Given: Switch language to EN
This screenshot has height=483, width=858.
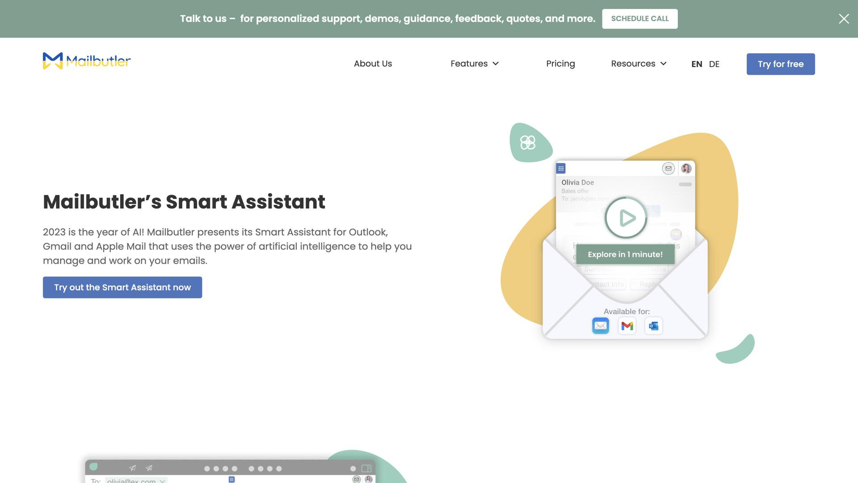Looking at the screenshot, I should [697, 64].
